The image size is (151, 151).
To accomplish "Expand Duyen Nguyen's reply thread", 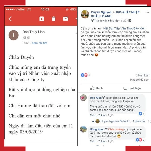I will pyautogui.click(x=115, y=121).
